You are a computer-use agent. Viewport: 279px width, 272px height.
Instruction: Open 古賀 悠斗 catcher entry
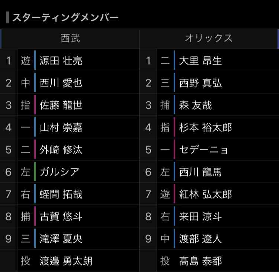pyautogui.click(x=61, y=216)
